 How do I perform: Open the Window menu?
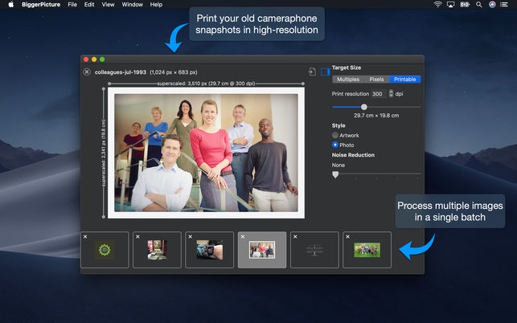click(x=132, y=4)
